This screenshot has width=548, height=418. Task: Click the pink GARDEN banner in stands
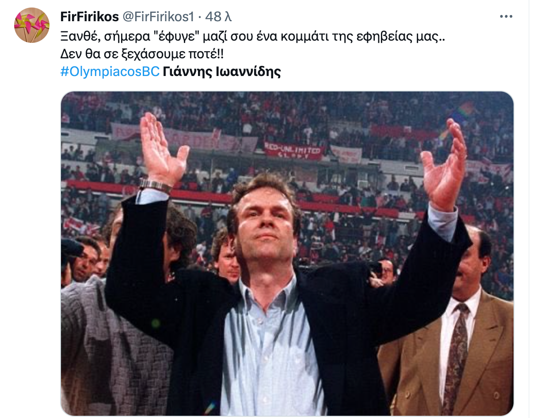(x=184, y=138)
